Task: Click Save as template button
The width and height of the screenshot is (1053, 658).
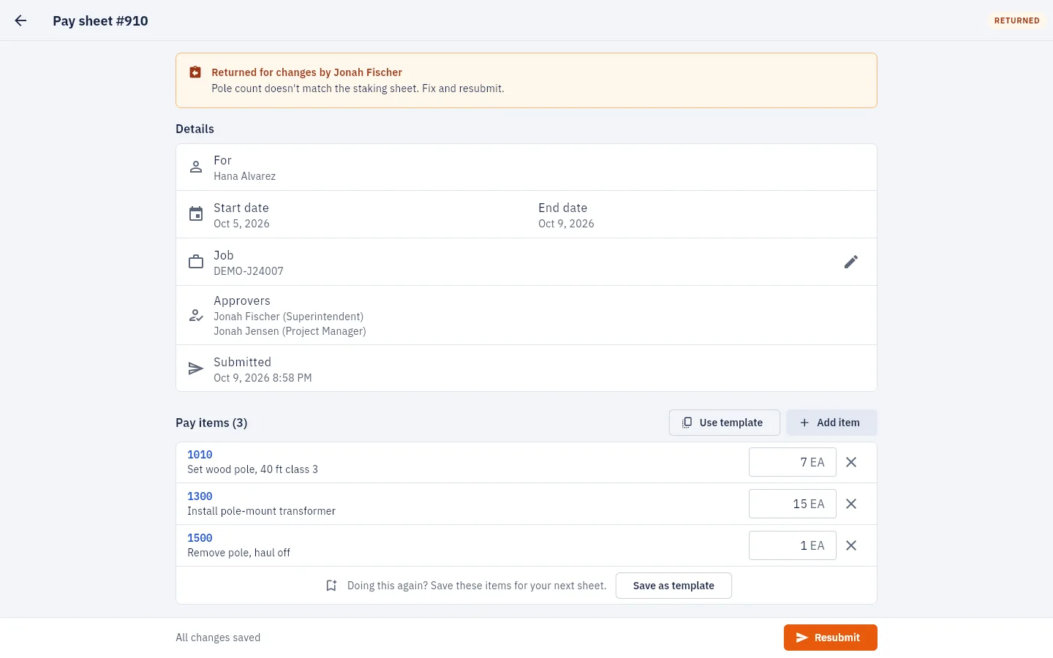Action: (x=673, y=586)
